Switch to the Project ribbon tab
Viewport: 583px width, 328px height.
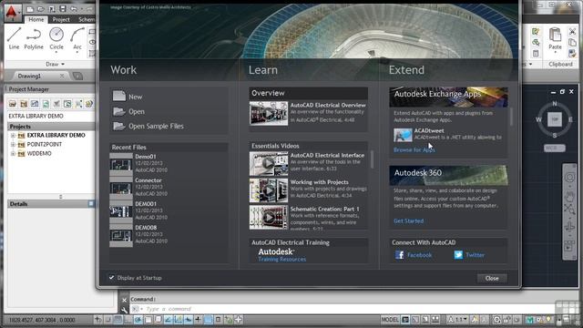[x=61, y=19]
